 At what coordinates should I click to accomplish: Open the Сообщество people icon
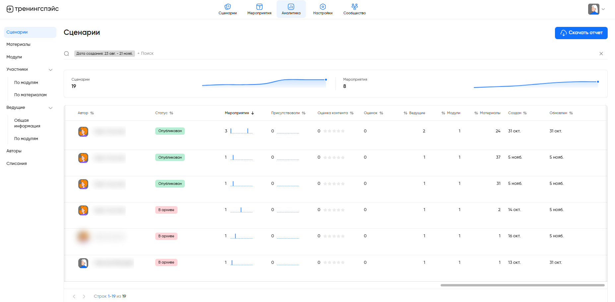pyautogui.click(x=354, y=7)
